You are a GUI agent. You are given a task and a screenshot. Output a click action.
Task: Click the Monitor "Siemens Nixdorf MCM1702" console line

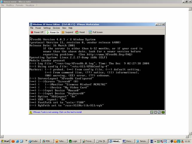[x=68, y=85]
